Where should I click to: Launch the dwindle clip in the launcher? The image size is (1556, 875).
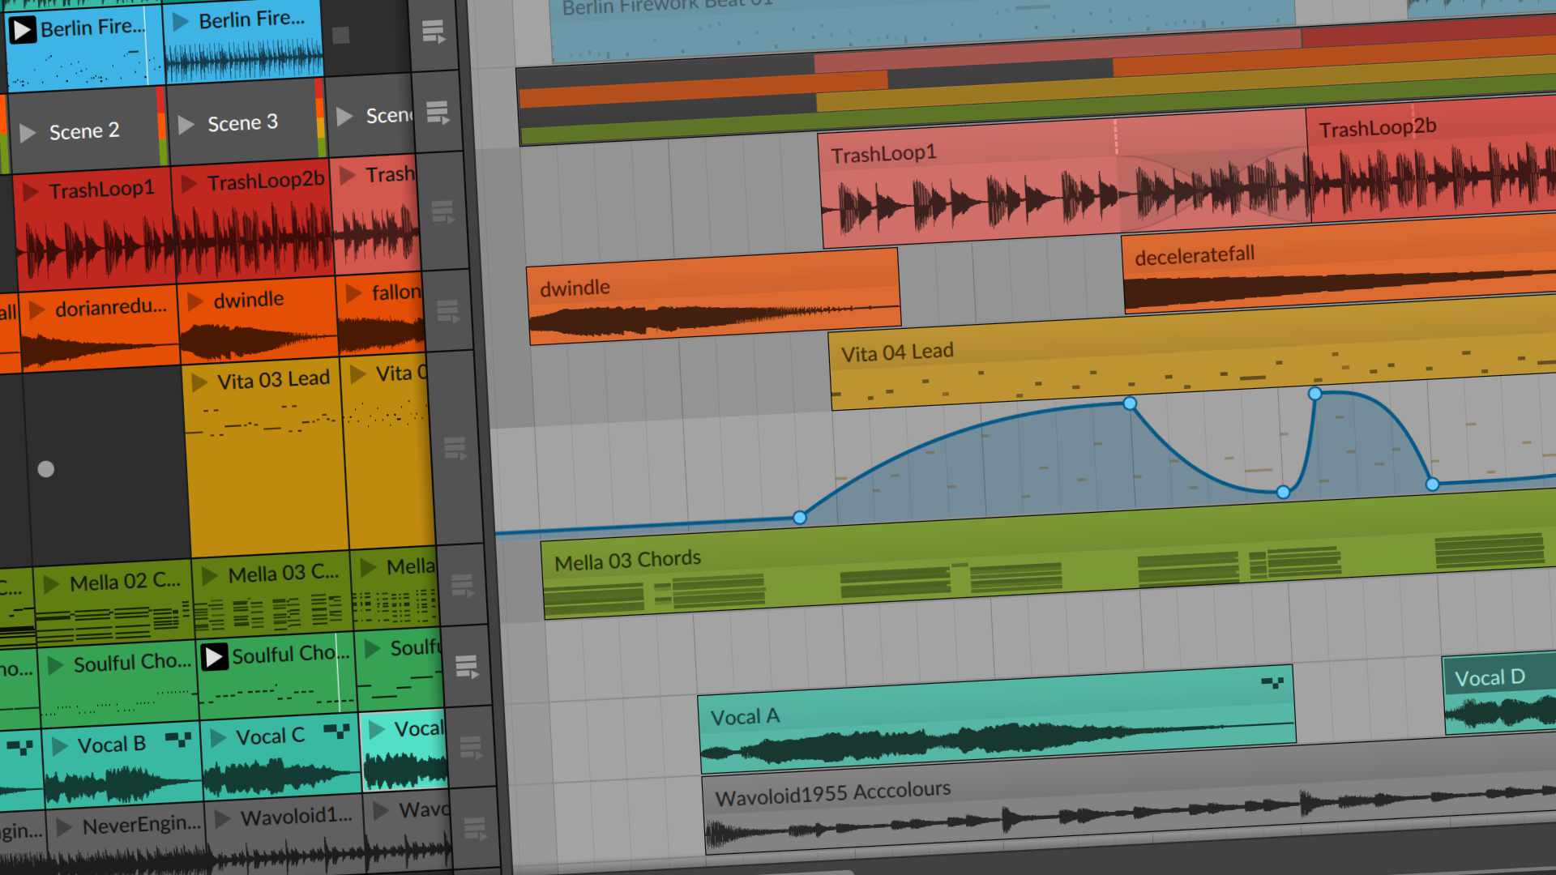coord(194,301)
